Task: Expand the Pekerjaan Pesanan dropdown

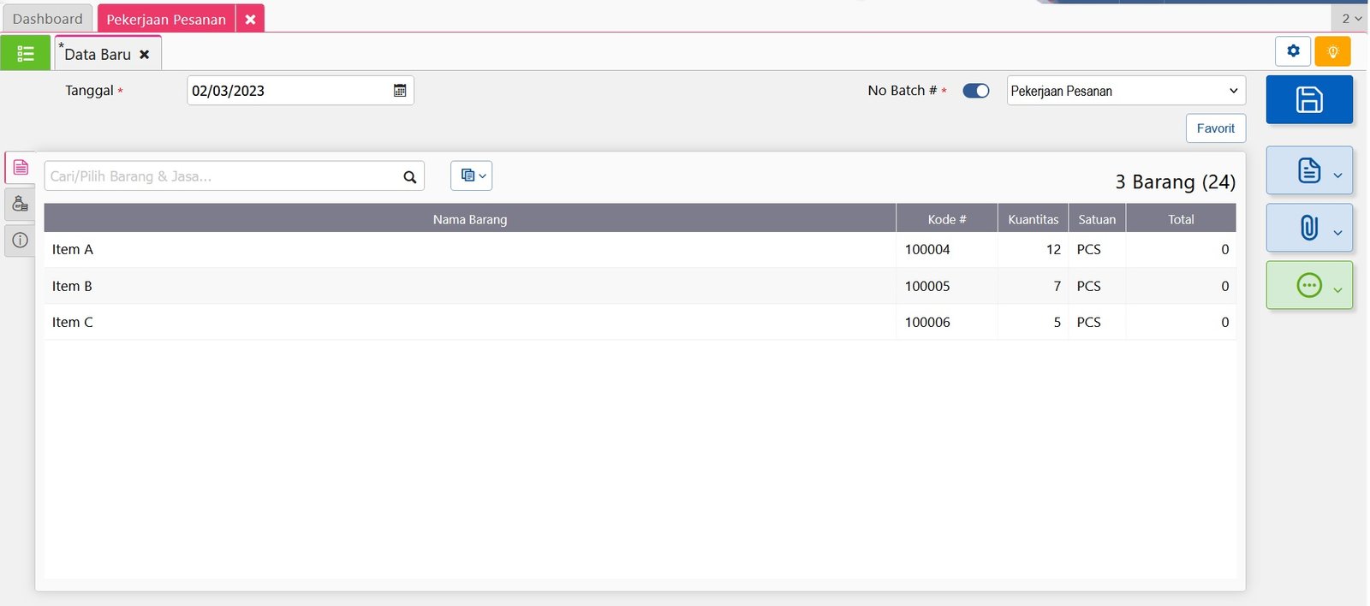Action: click(x=1125, y=91)
